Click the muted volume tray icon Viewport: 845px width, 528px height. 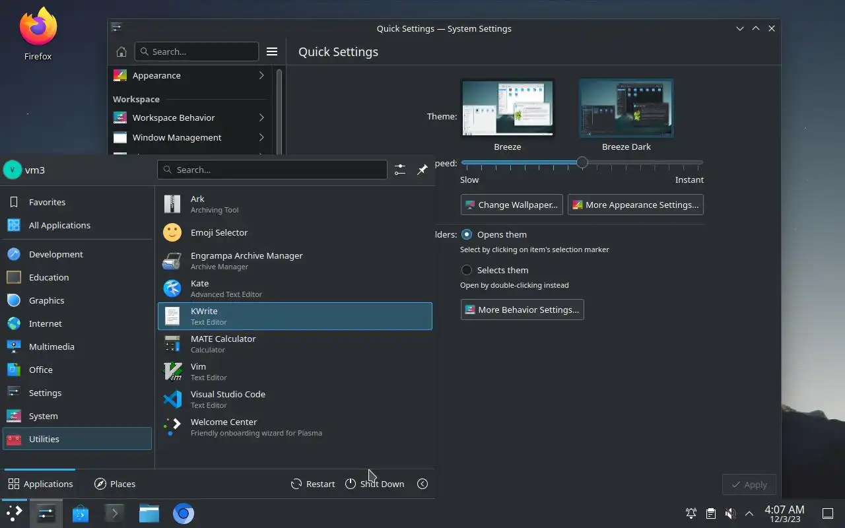click(x=730, y=513)
